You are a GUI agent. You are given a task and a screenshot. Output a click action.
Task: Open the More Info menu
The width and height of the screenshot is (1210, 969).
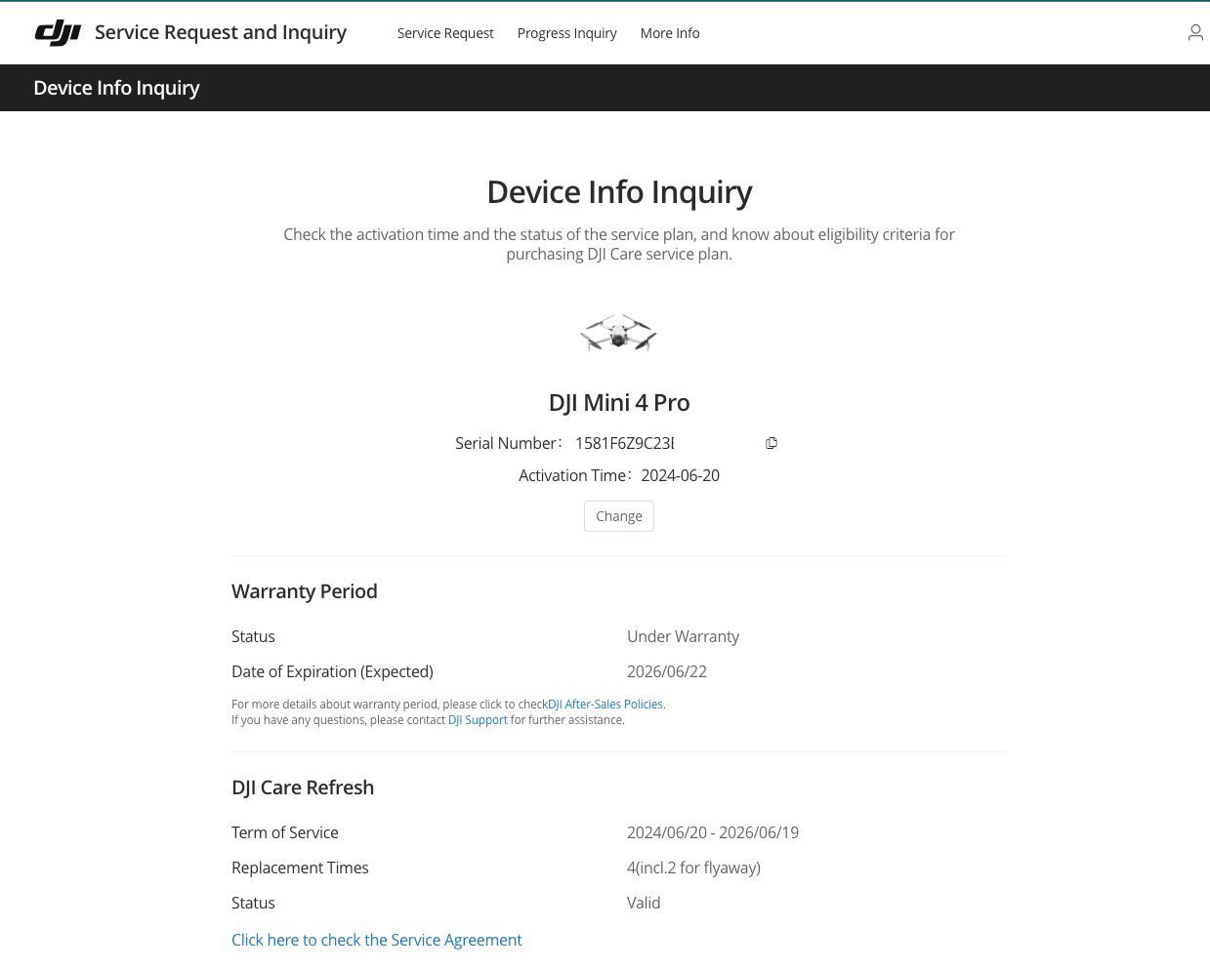tap(670, 33)
